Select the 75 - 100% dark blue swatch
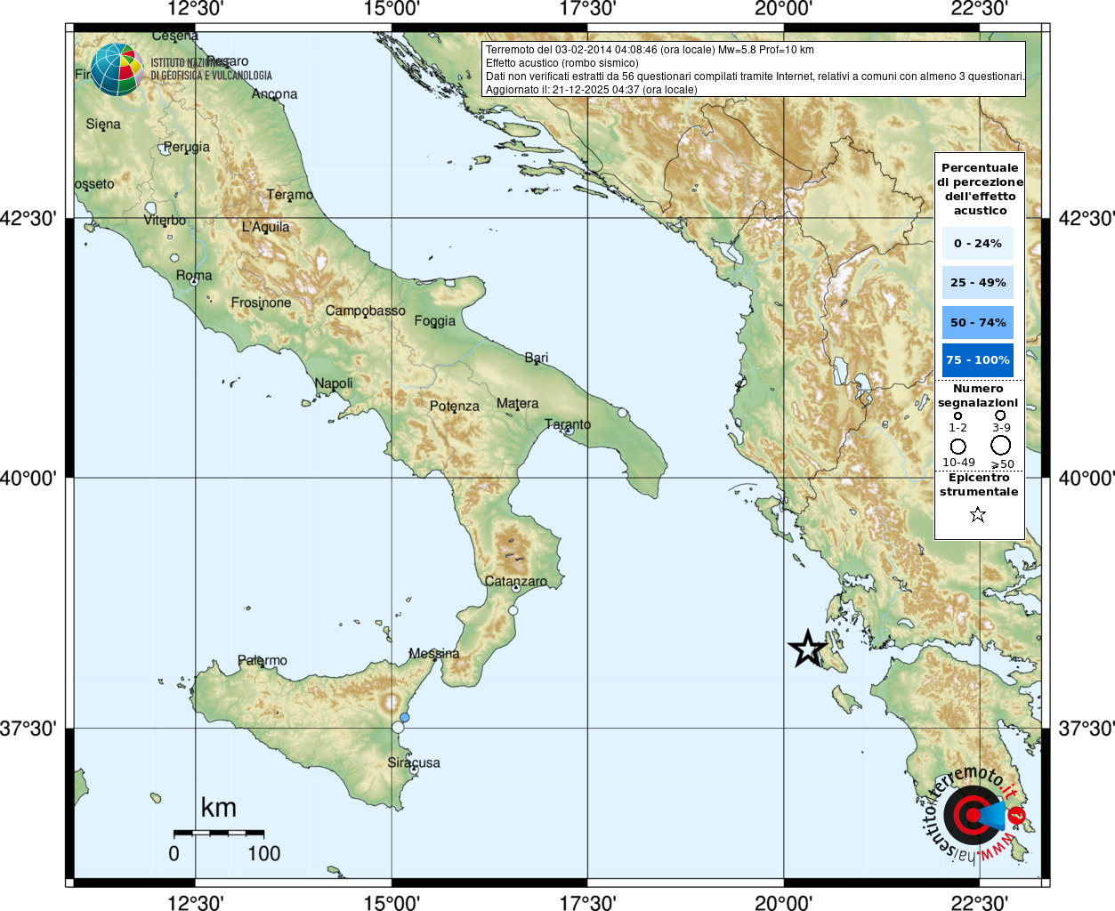Screen dimensions: 1115x911 click(x=977, y=360)
